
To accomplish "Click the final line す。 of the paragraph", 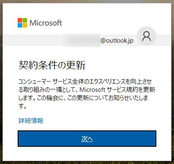I will [x=23, y=106].
